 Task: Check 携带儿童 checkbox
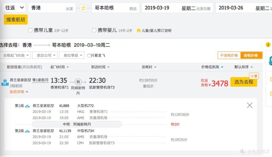(30, 30)
